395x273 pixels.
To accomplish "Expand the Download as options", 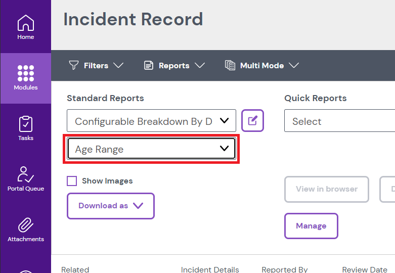I will [x=110, y=206].
